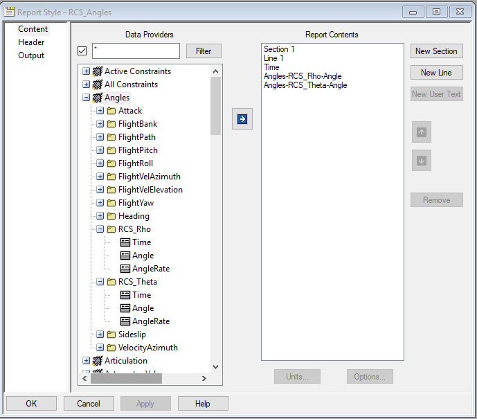477x419 pixels.
Task: Expand the Sideslip folder
Action: (100, 335)
